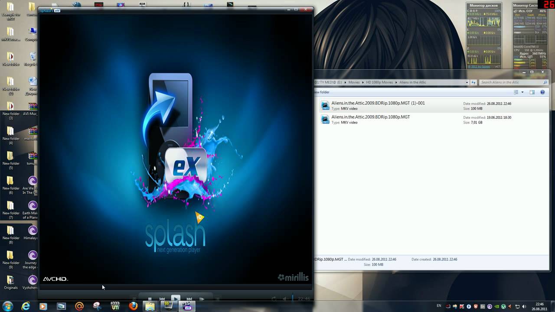Open Internet Explorer from the taskbar
Viewport: 555px width, 312px height.
coord(26,306)
